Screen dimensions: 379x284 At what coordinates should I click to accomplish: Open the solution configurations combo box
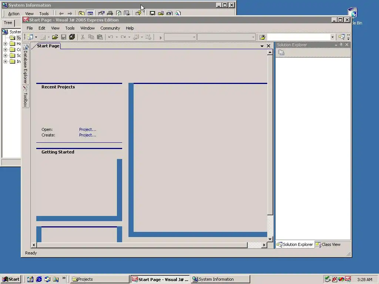coord(180,37)
